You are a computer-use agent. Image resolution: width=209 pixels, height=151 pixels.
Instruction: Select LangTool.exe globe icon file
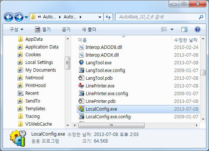[x=81, y=62]
